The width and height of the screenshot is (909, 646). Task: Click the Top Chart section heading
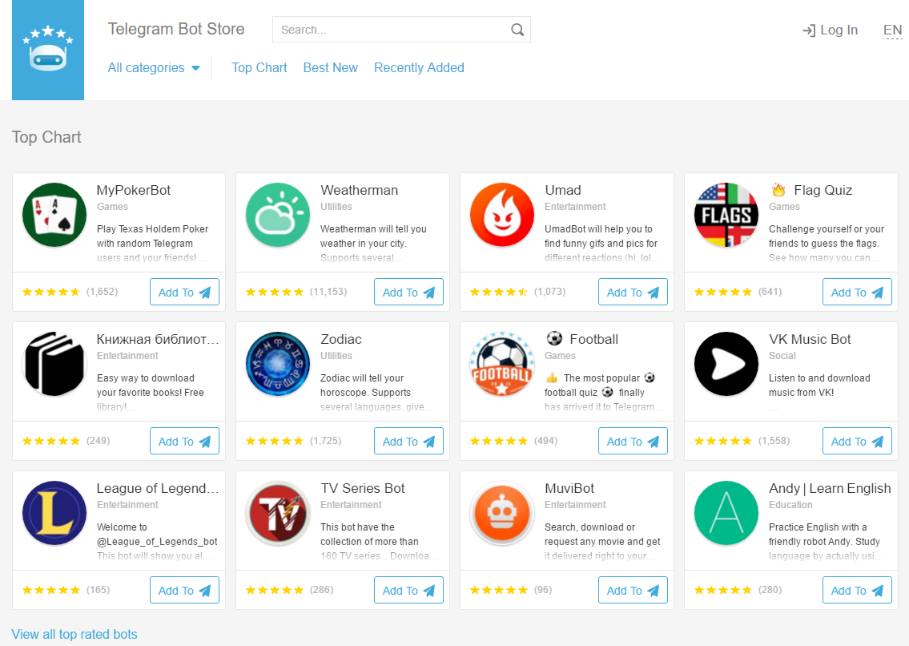(46, 137)
